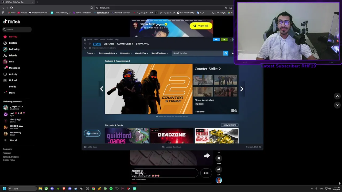Click Add a Game in Steam
The width and height of the screenshot is (342, 192).
[91, 147]
